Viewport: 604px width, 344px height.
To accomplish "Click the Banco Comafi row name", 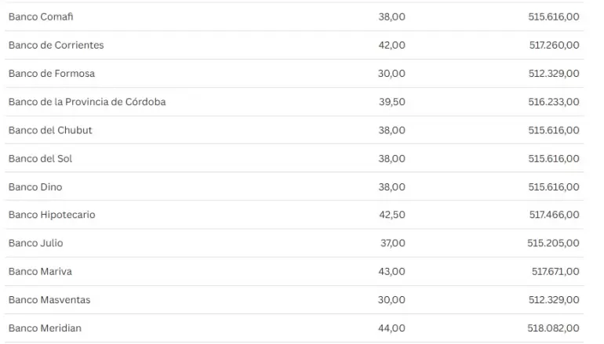I will [41, 16].
